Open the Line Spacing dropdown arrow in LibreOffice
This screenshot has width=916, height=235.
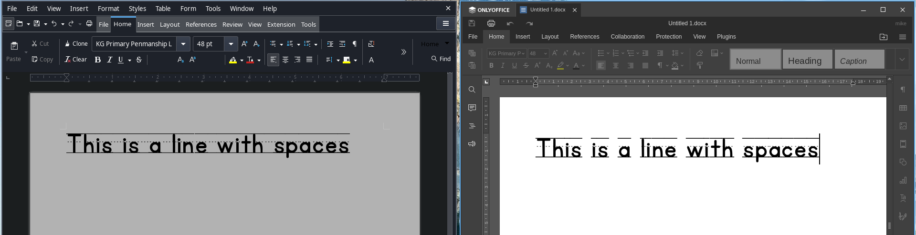[338, 60]
